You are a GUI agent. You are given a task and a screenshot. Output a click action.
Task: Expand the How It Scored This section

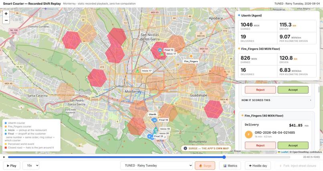276,100
